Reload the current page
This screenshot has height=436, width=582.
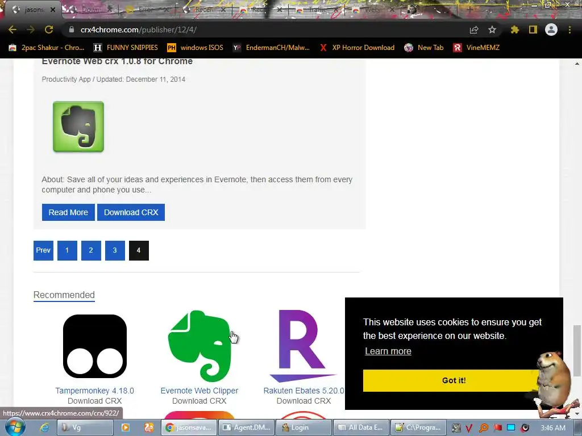49,30
